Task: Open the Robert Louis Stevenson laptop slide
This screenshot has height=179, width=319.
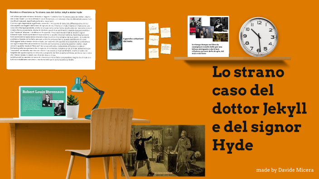Action: click(x=43, y=102)
